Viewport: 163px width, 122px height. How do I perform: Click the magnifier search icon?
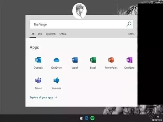[129, 24]
